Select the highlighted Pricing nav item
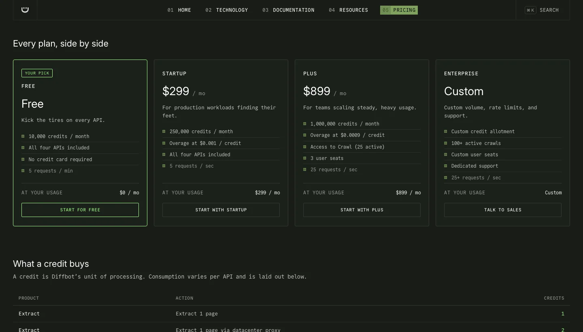The height and width of the screenshot is (332, 583). coord(399,10)
